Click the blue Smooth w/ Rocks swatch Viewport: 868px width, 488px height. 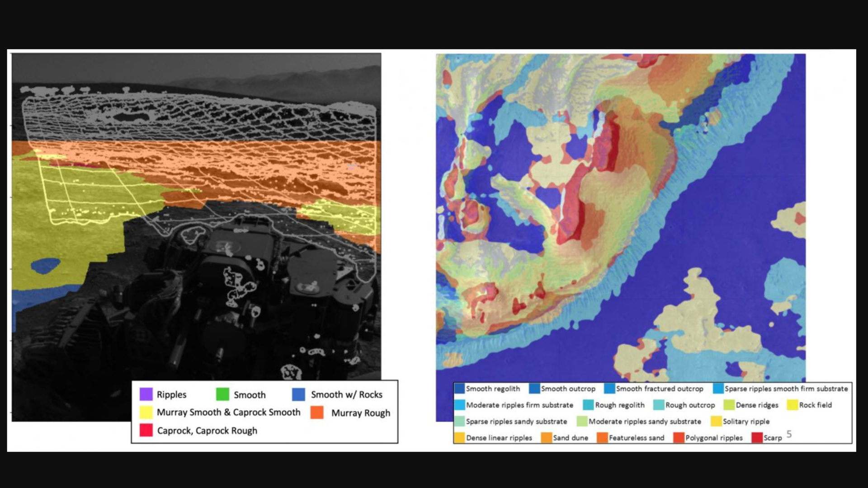coord(298,394)
